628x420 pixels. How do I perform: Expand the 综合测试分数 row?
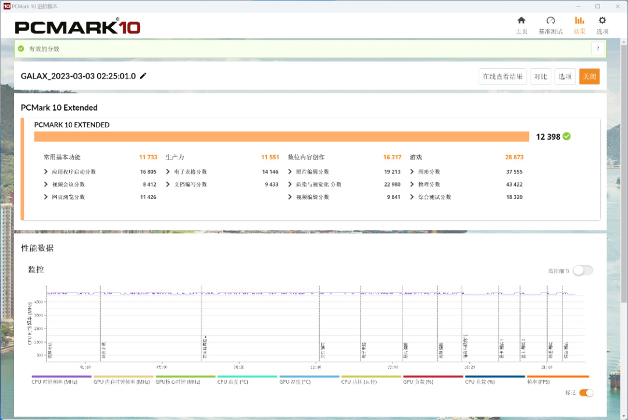coord(412,197)
